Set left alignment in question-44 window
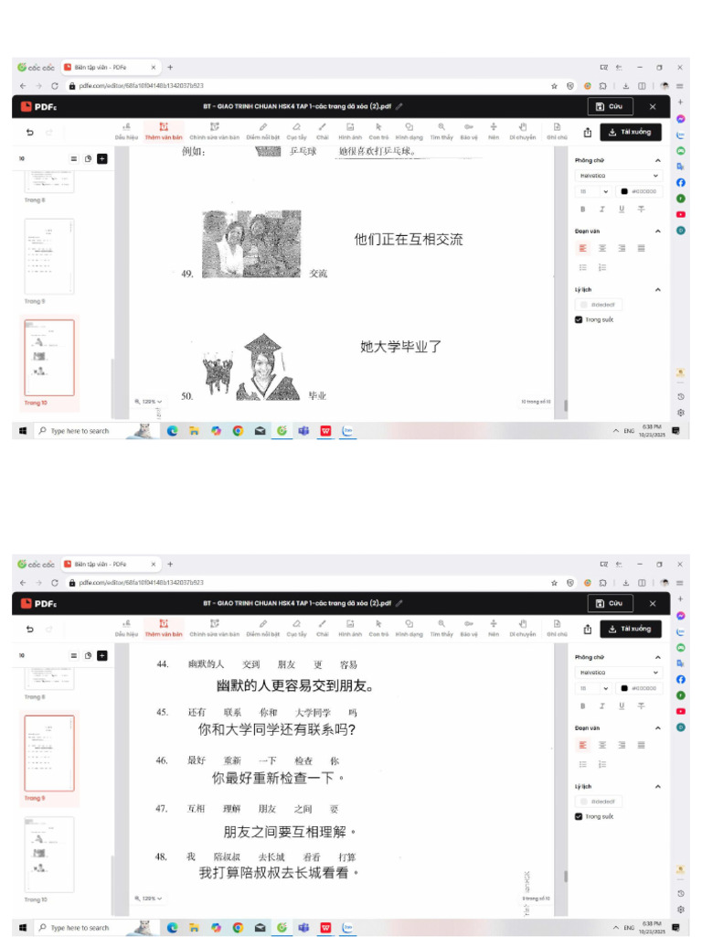This screenshot has width=702, height=937. pos(582,745)
